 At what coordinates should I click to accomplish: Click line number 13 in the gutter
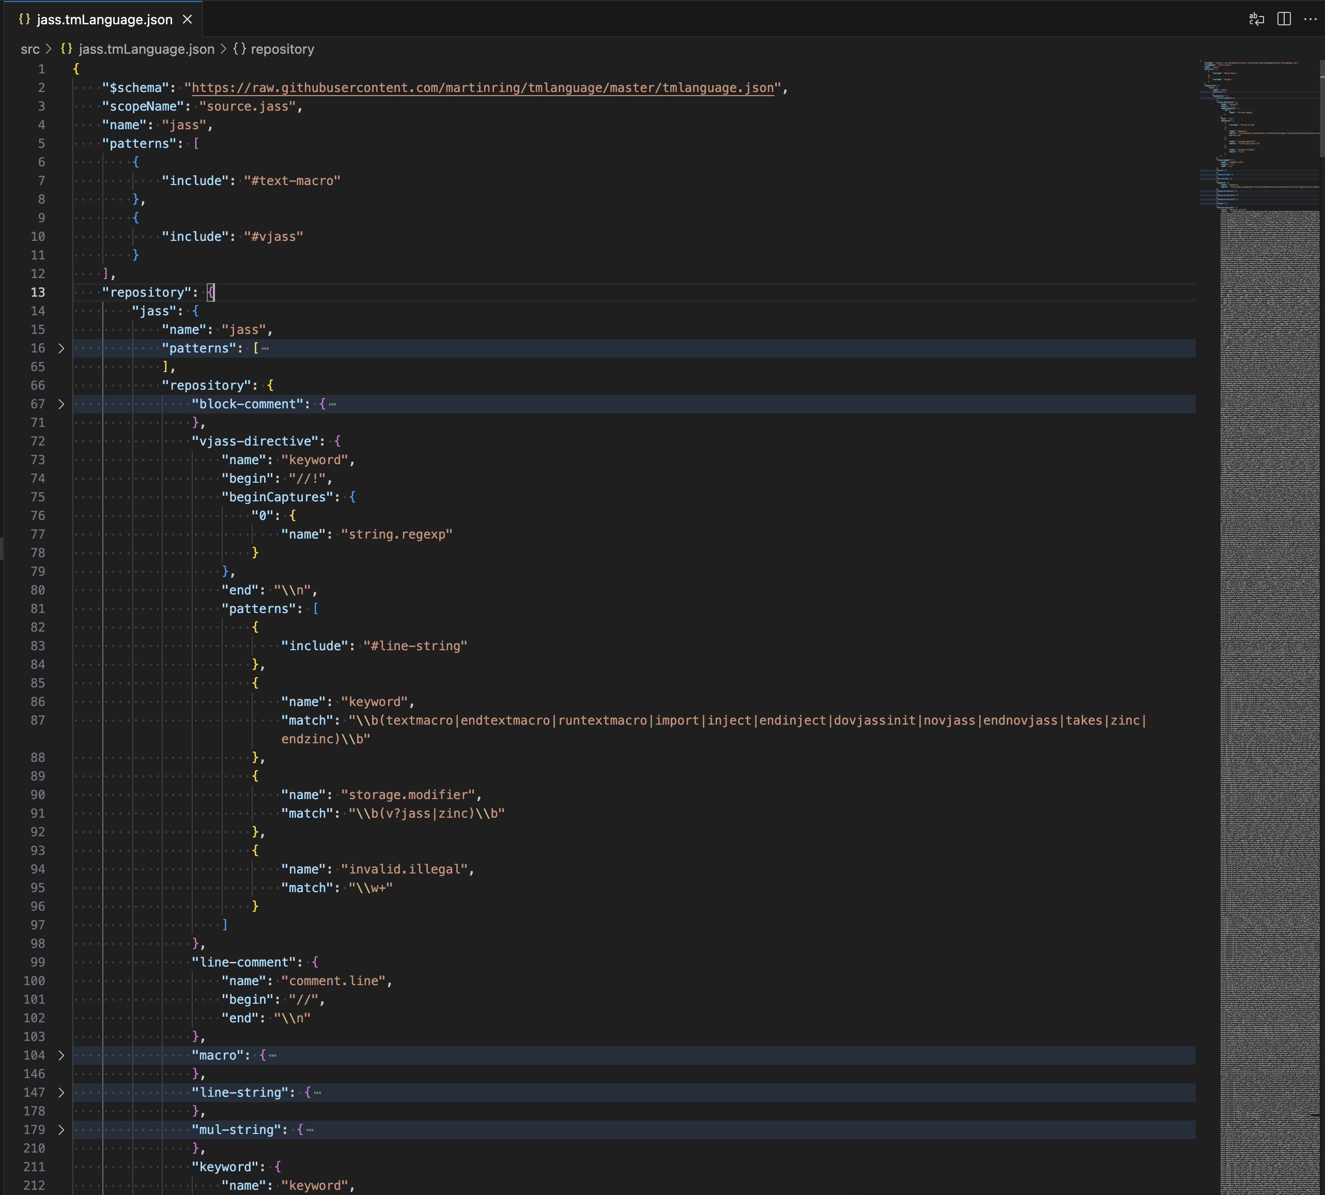(37, 293)
